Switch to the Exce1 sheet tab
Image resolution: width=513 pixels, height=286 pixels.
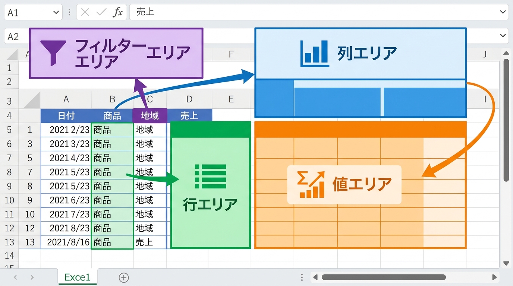pyautogui.click(x=77, y=277)
